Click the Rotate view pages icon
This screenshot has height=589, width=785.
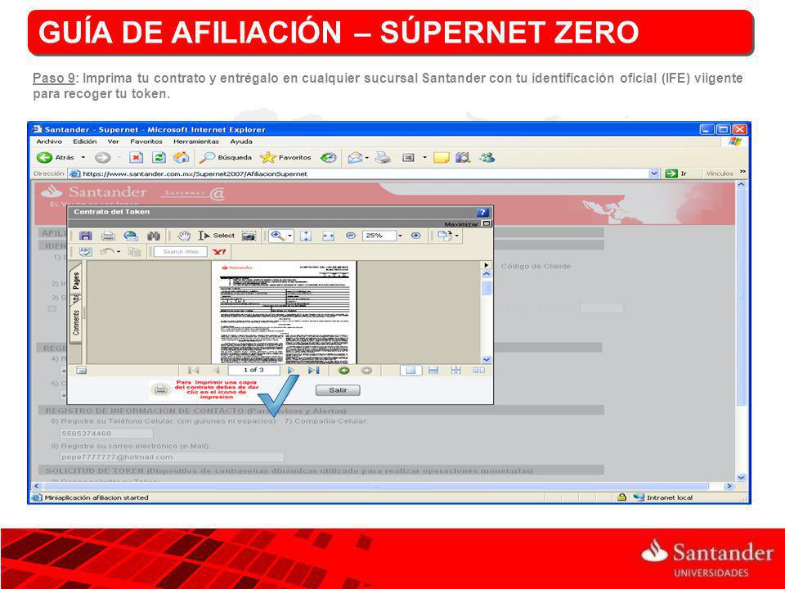click(445, 236)
